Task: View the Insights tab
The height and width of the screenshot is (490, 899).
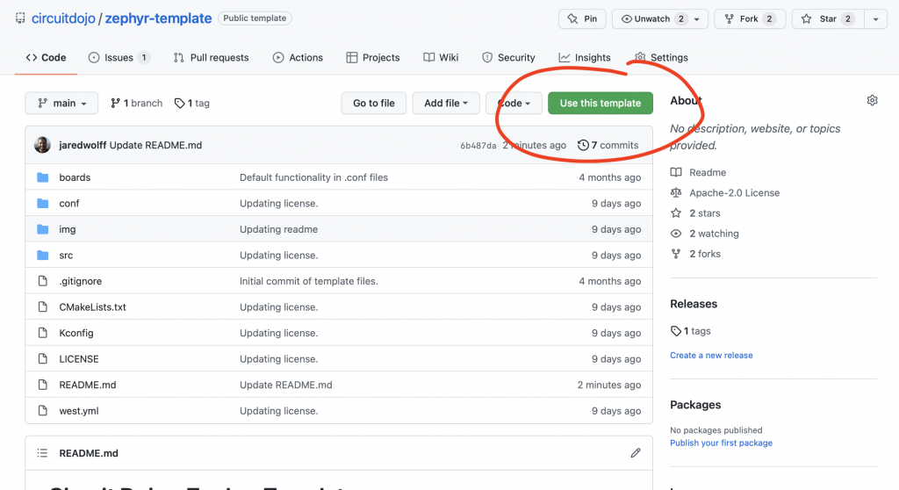Action: 584,57
